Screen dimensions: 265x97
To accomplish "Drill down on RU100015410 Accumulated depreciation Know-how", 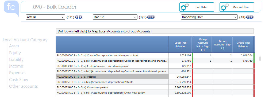I will pos(112,92).
